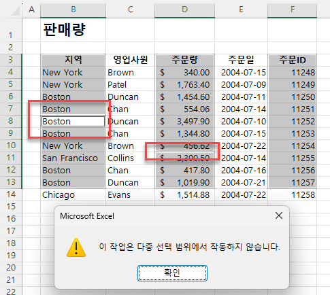Click the 1,344.80 amount cell
330x295 pixels.
pos(184,133)
